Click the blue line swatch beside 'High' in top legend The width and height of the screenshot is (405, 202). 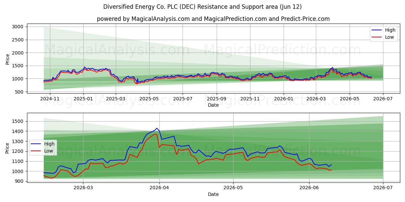click(377, 30)
